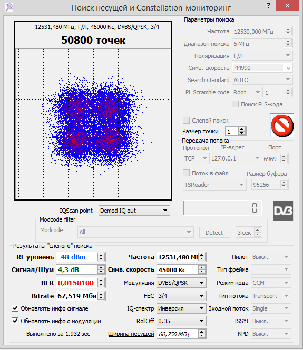303x350 pixels.
Task: Click the BER spinner arrows
Action: pos(101,283)
